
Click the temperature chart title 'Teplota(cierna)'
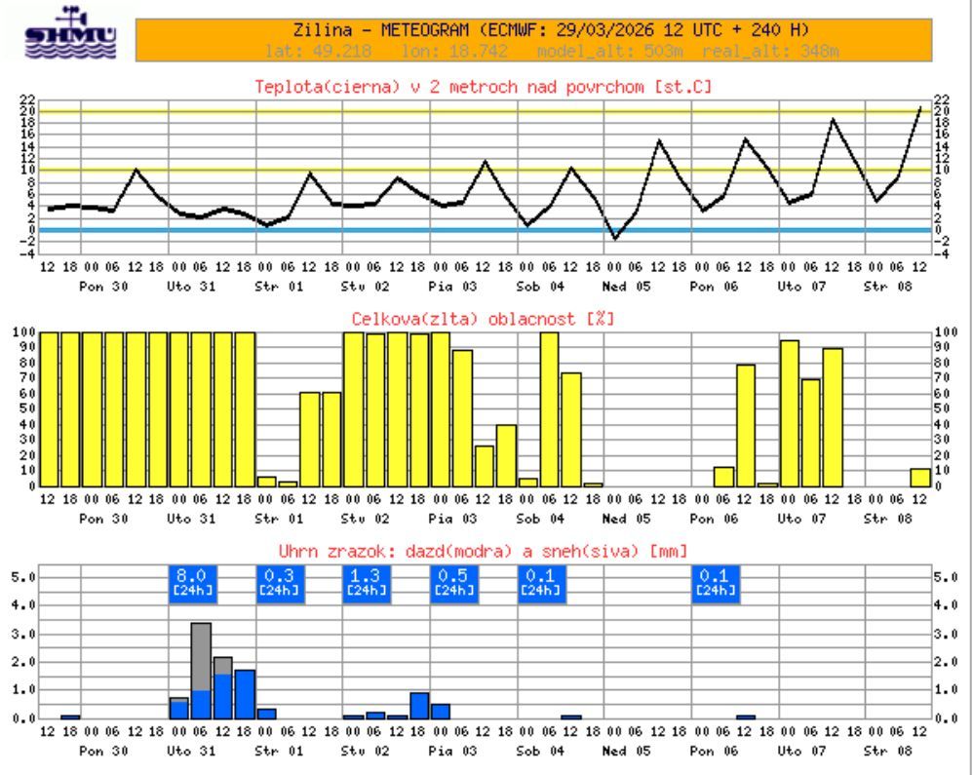[x=483, y=87]
